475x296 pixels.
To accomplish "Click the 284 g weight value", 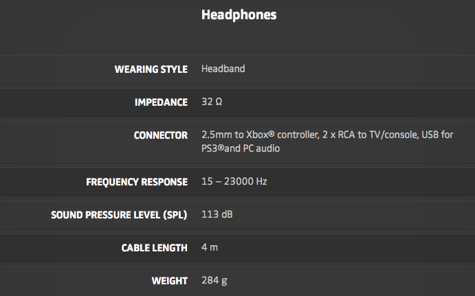I will tap(214, 280).
